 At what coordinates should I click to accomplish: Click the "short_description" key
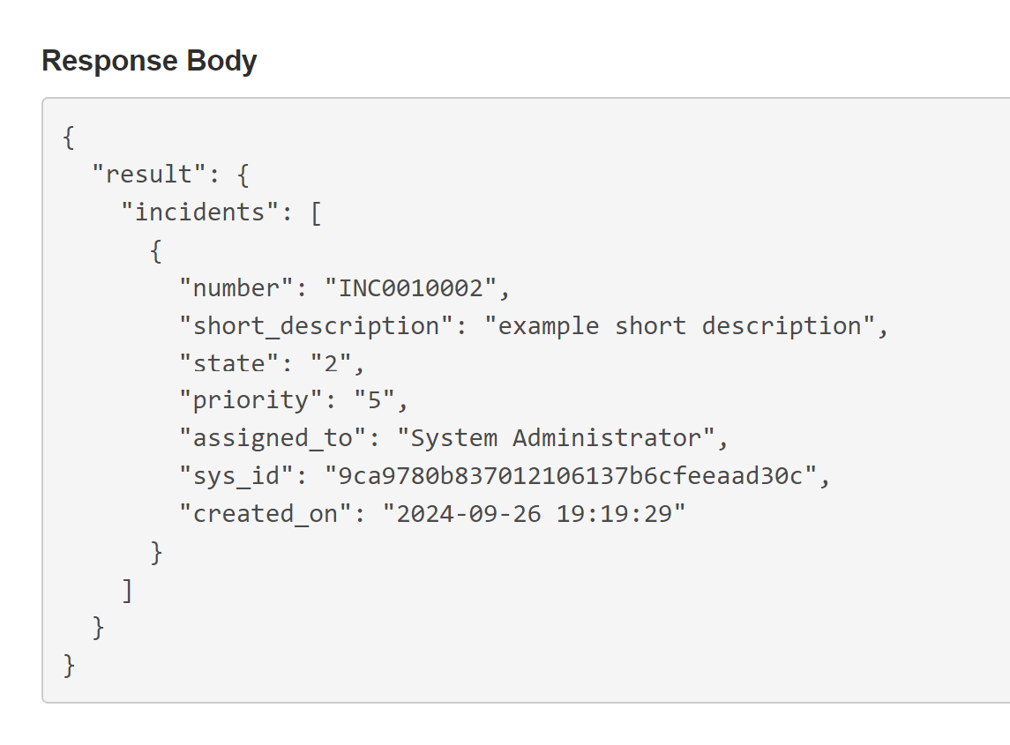(x=317, y=326)
